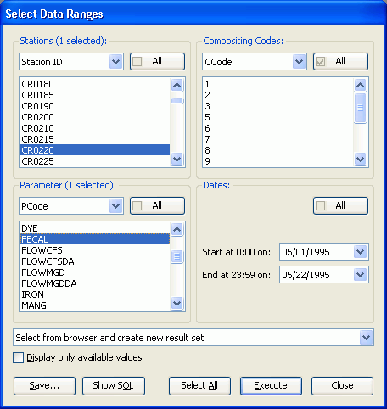The image size is (387, 409).
Task: Open the PCode combo box
Action: click(116, 205)
